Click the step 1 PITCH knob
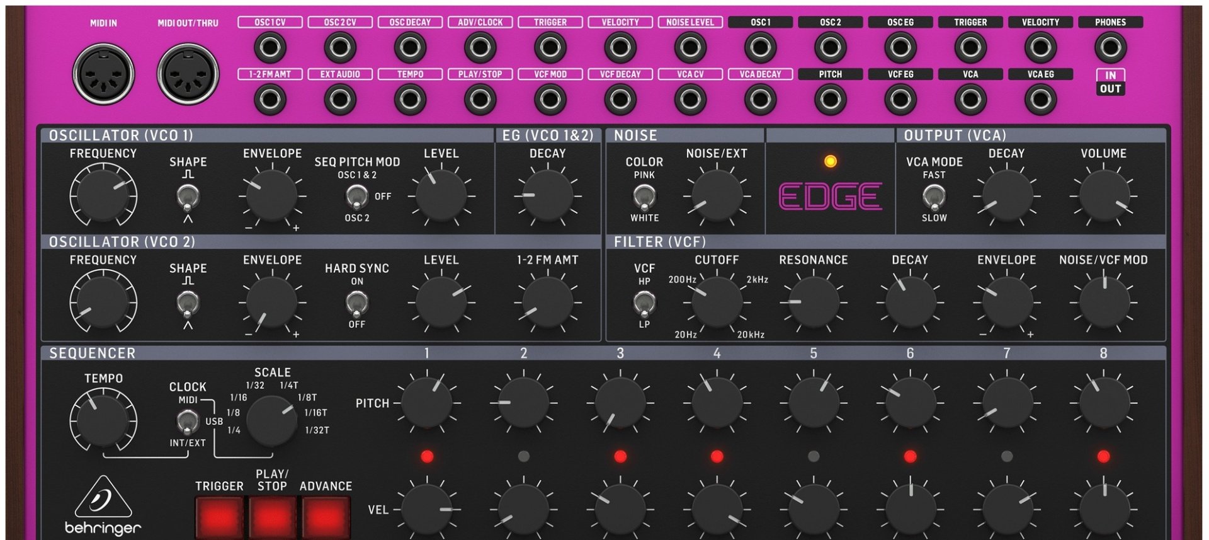Viewport: 1209px width, 540px height. click(427, 403)
